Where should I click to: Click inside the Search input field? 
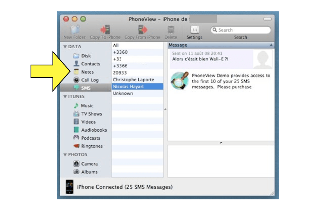tap(241, 30)
